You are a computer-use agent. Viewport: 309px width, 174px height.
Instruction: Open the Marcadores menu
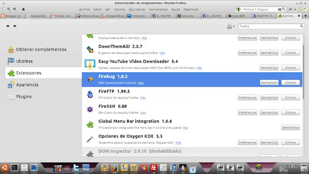137,10
